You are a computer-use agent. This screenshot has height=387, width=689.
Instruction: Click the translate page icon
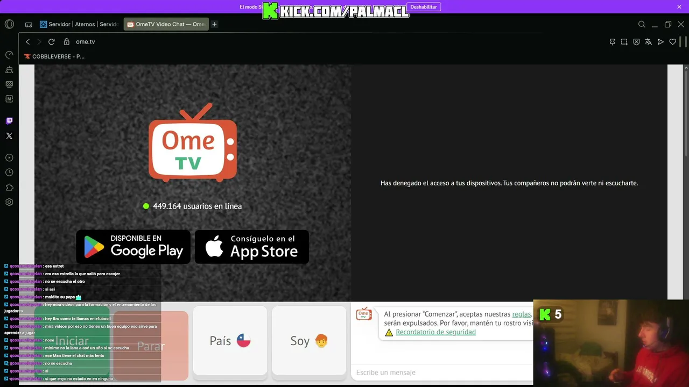tap(649, 42)
